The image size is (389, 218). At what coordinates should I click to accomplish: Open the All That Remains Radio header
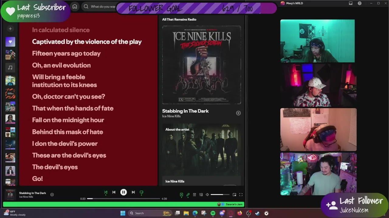pyautogui.click(x=179, y=19)
